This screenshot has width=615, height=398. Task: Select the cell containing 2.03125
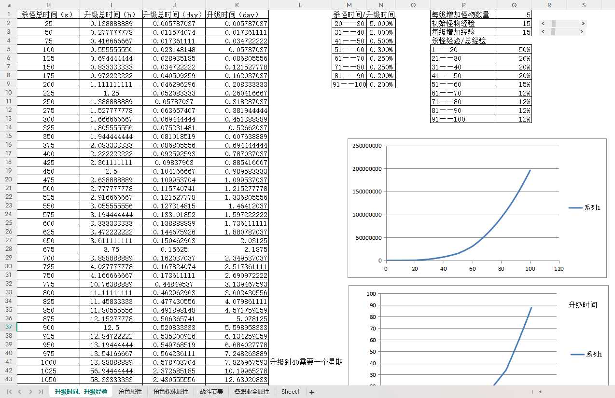(x=237, y=240)
